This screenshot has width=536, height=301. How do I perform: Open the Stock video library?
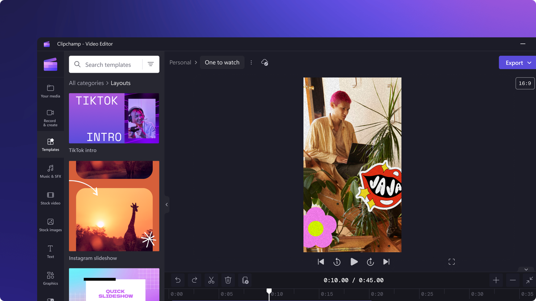(50, 198)
